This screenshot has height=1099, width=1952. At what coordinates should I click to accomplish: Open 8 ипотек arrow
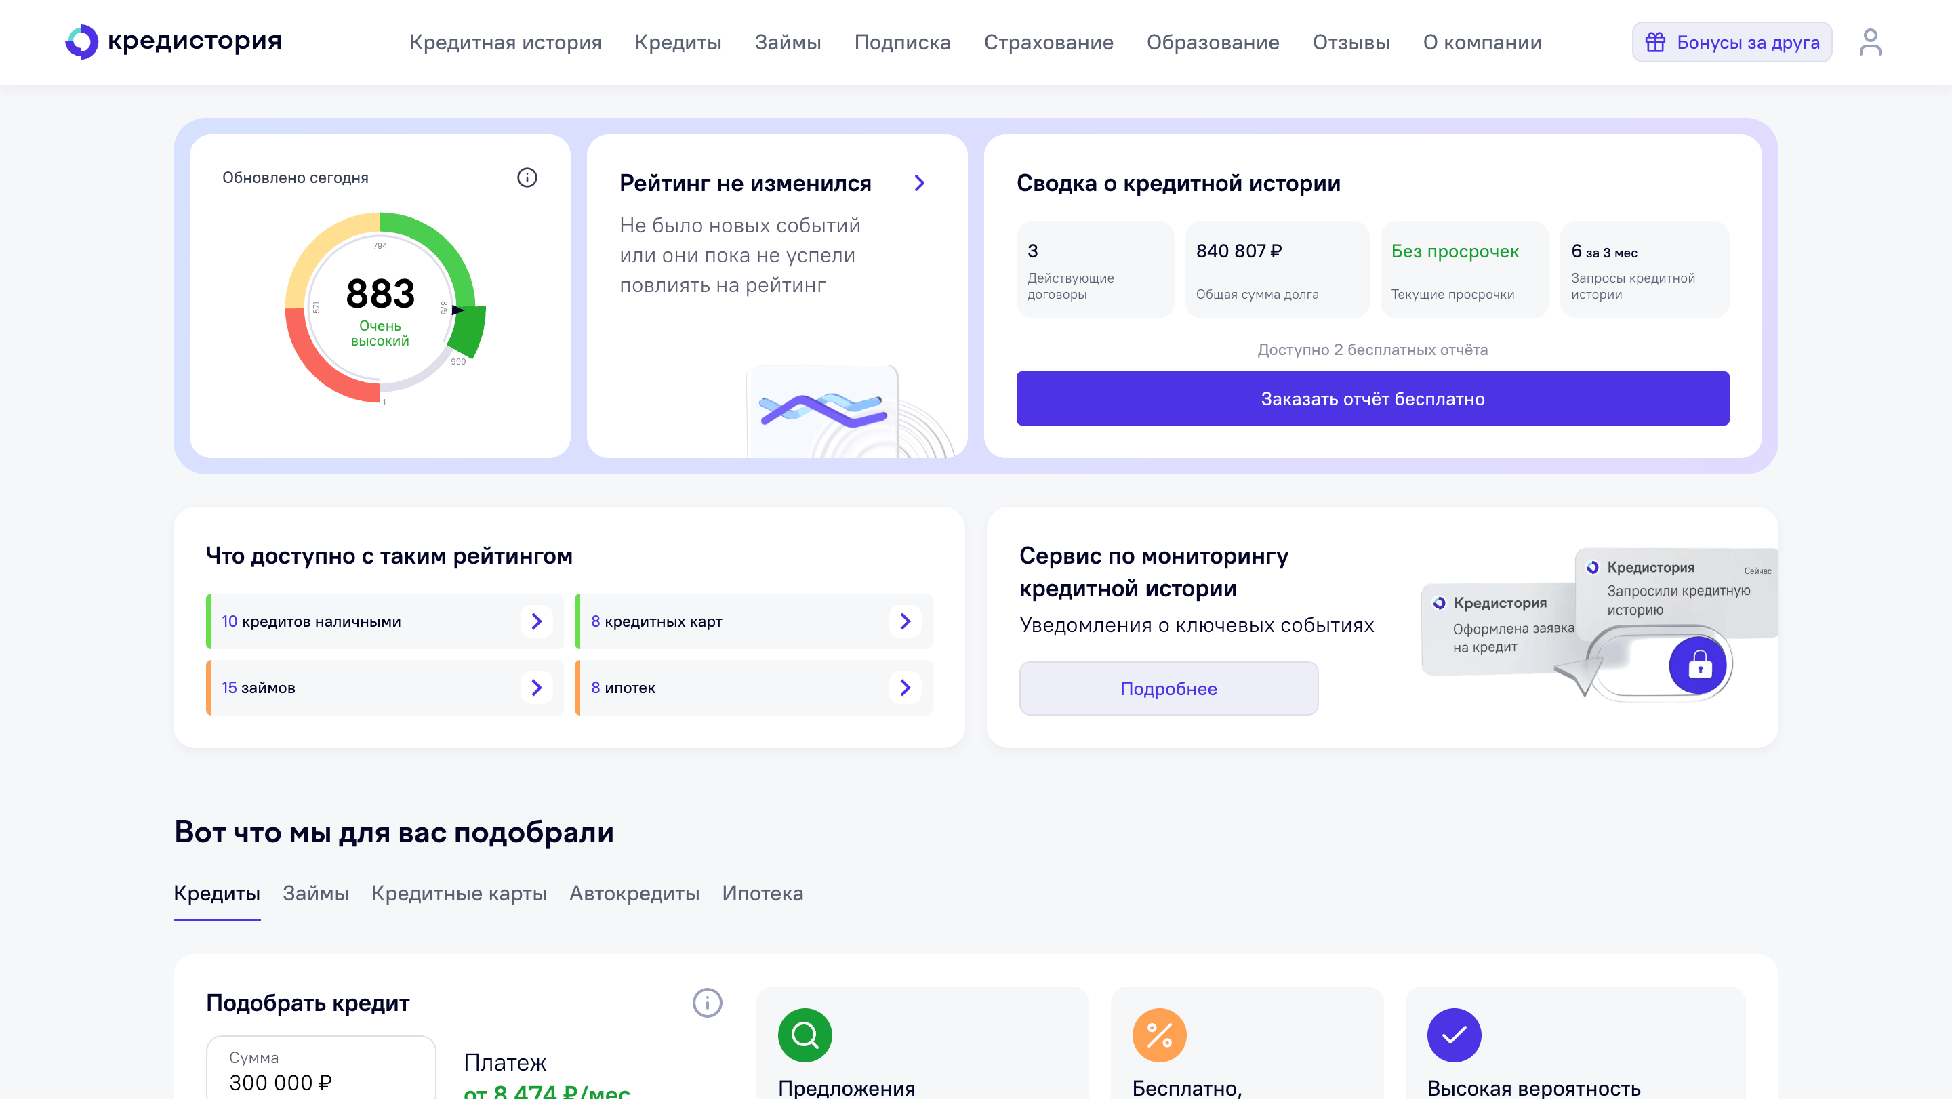pos(905,687)
